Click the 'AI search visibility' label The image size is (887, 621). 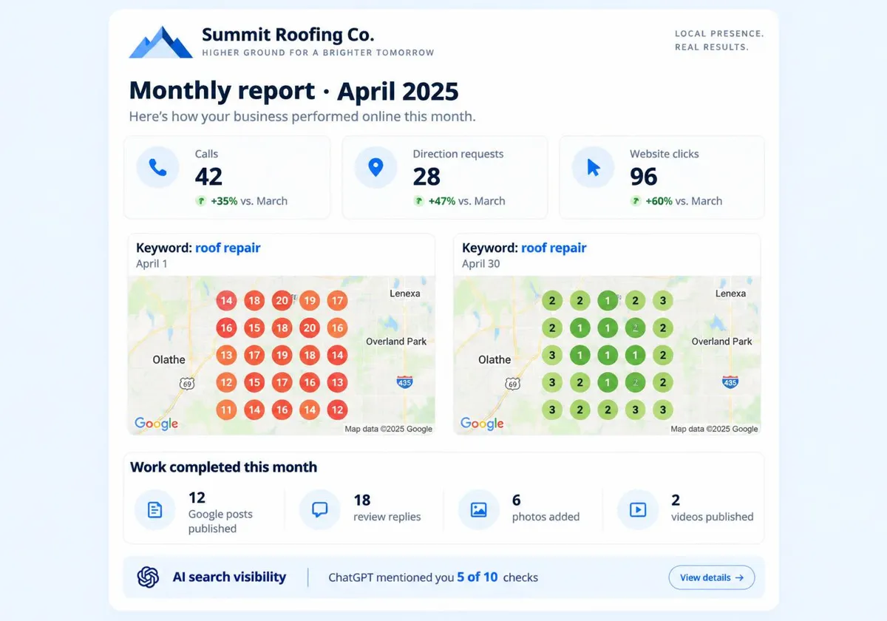pyautogui.click(x=229, y=577)
